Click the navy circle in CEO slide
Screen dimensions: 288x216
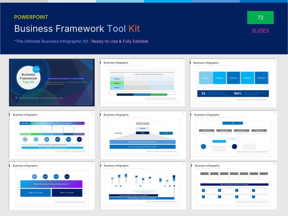pos(234,146)
